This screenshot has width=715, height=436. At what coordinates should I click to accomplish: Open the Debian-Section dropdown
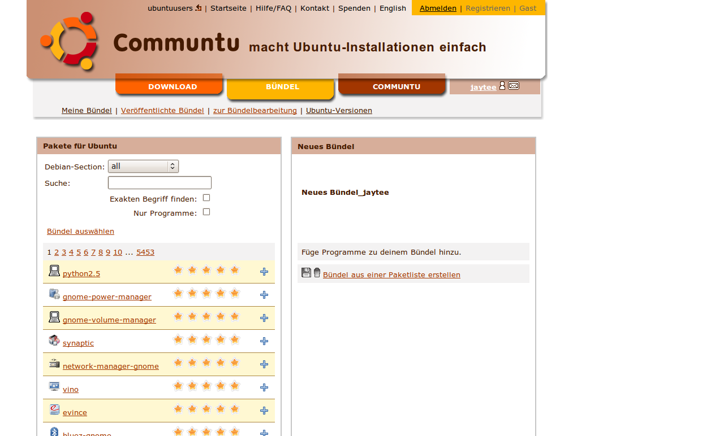pyautogui.click(x=143, y=166)
